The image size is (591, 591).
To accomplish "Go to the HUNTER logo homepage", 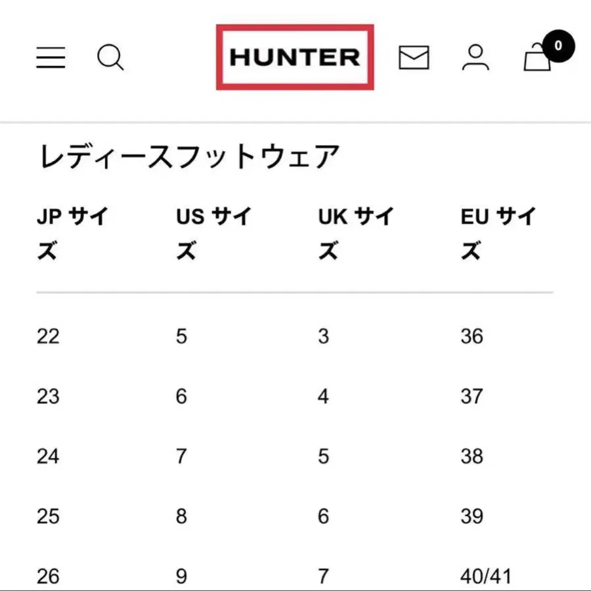I will coord(295,57).
